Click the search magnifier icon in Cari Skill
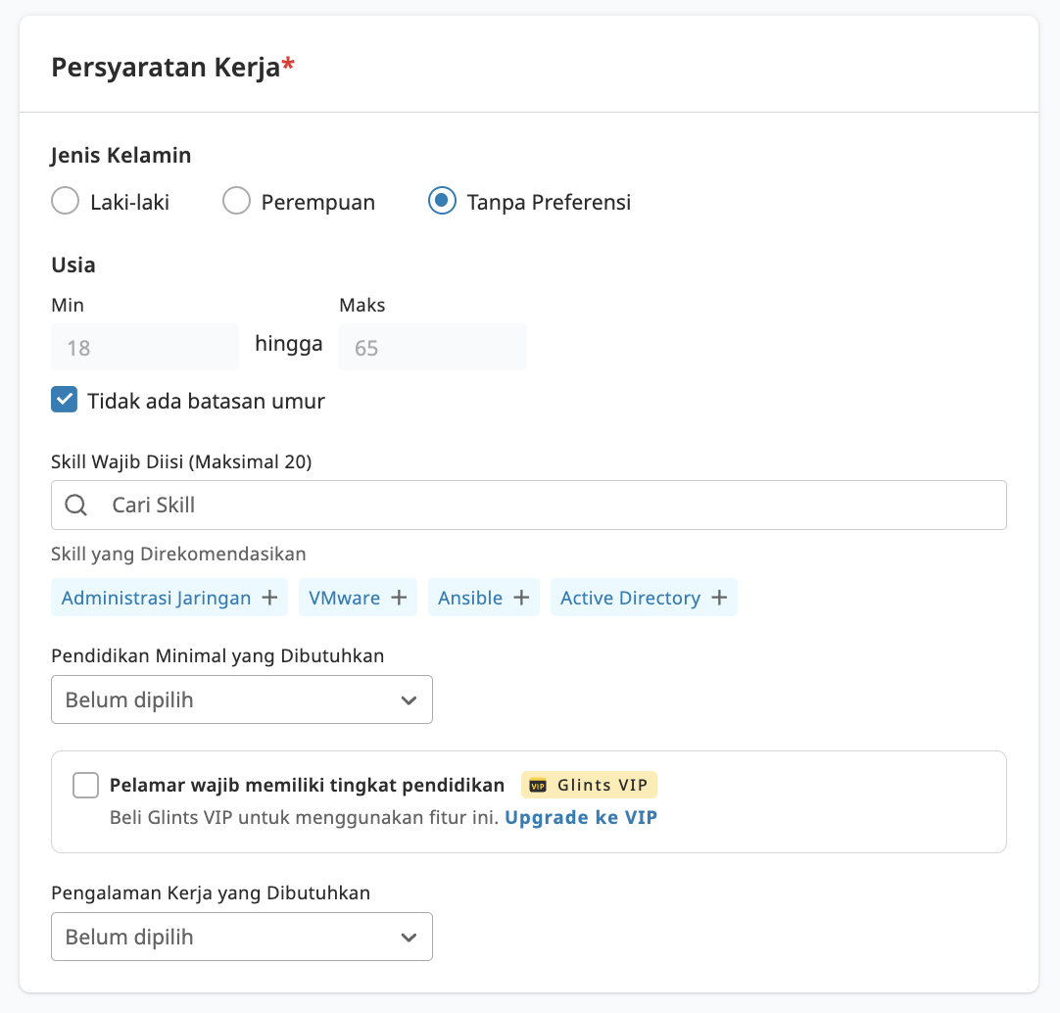The height and width of the screenshot is (1013, 1060). [x=75, y=505]
